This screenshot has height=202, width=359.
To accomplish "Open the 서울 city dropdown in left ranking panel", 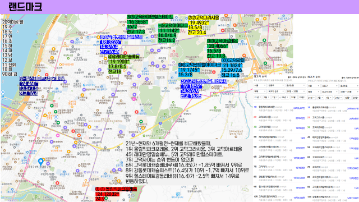I will coord(260,85).
